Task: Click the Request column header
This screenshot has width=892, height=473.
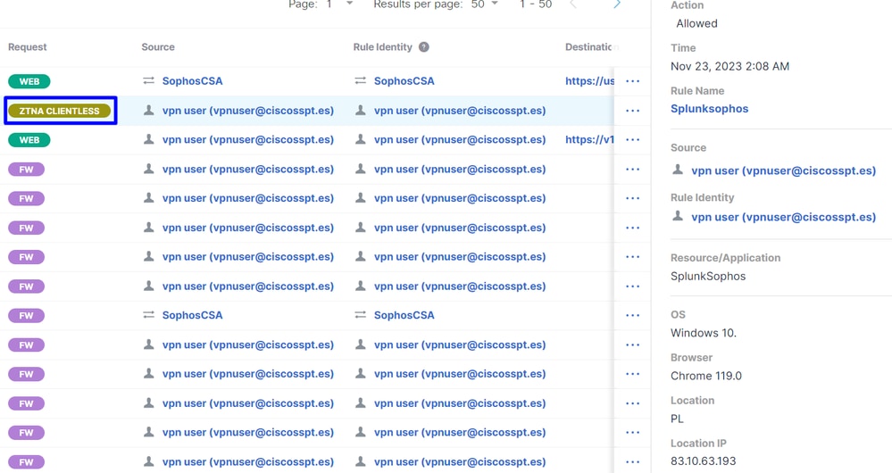Action: [28, 47]
